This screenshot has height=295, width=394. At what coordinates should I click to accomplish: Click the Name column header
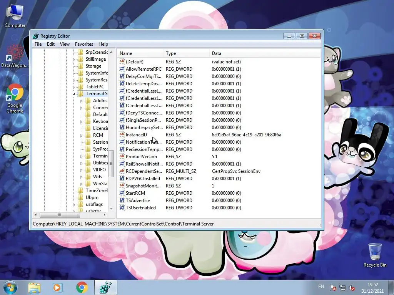pos(140,53)
